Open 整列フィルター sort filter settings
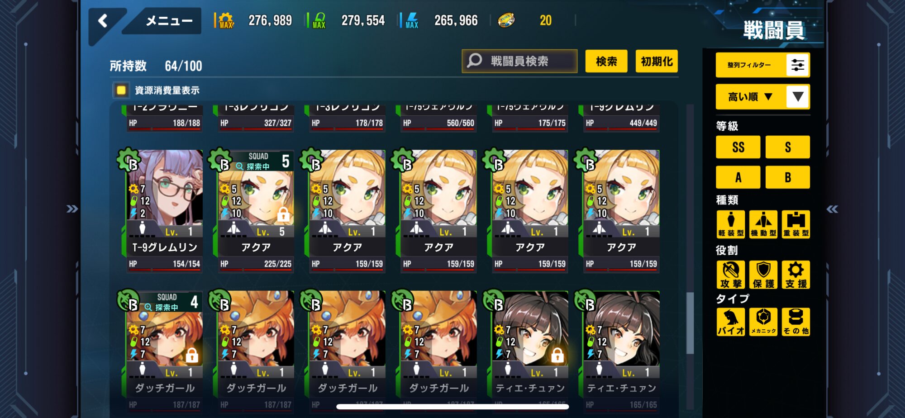This screenshot has height=418, width=905. 763,65
